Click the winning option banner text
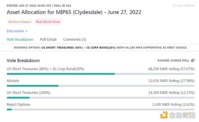Image resolution: width=199 pixels, height=122 pixels. [100, 48]
